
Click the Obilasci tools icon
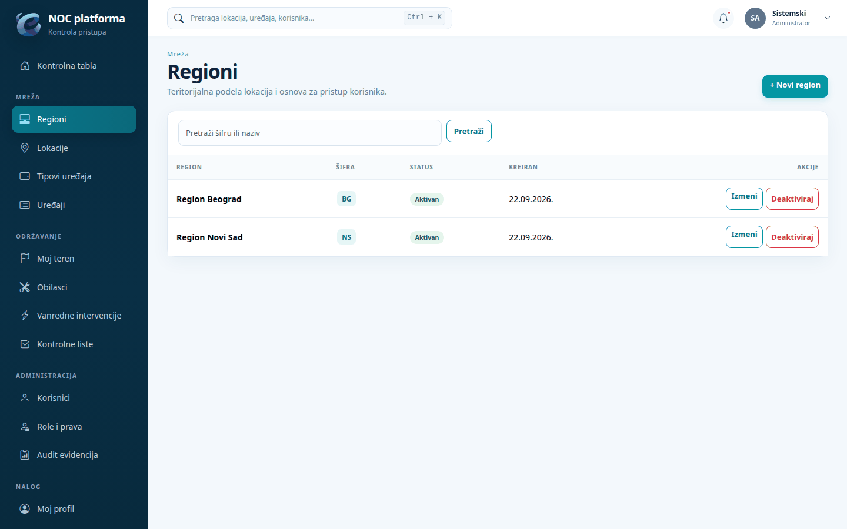click(x=25, y=287)
